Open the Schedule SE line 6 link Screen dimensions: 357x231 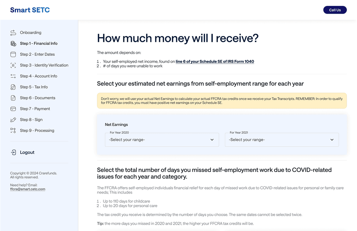click(x=215, y=61)
